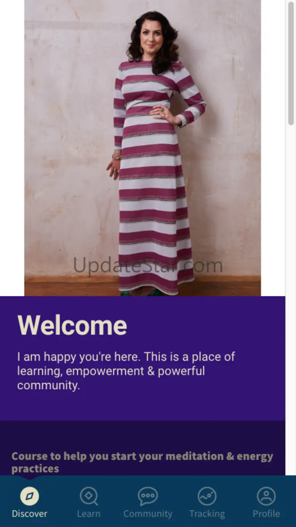296x527 pixels.
Task: Switch to the 'Learn' tab label
Action: click(x=89, y=514)
